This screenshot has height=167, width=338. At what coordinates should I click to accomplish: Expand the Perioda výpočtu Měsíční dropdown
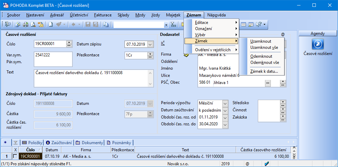[225, 103]
